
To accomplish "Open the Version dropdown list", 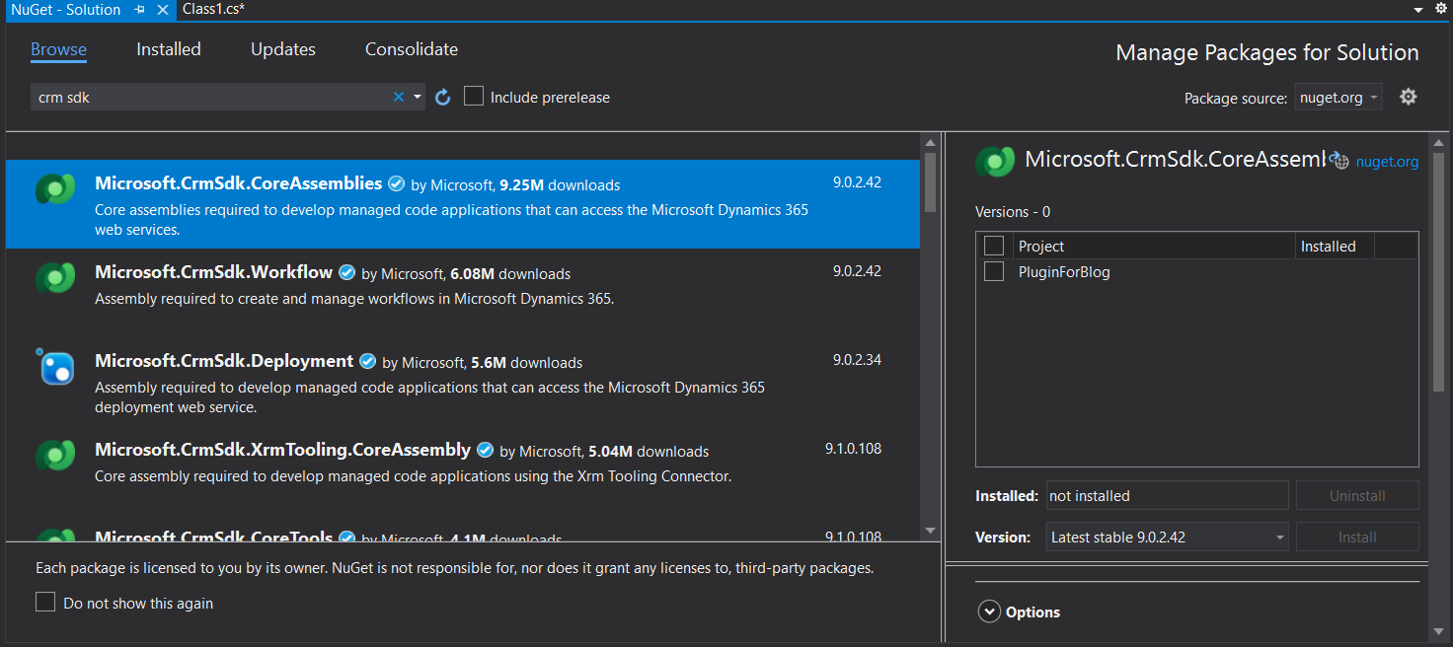I will [x=1167, y=538].
